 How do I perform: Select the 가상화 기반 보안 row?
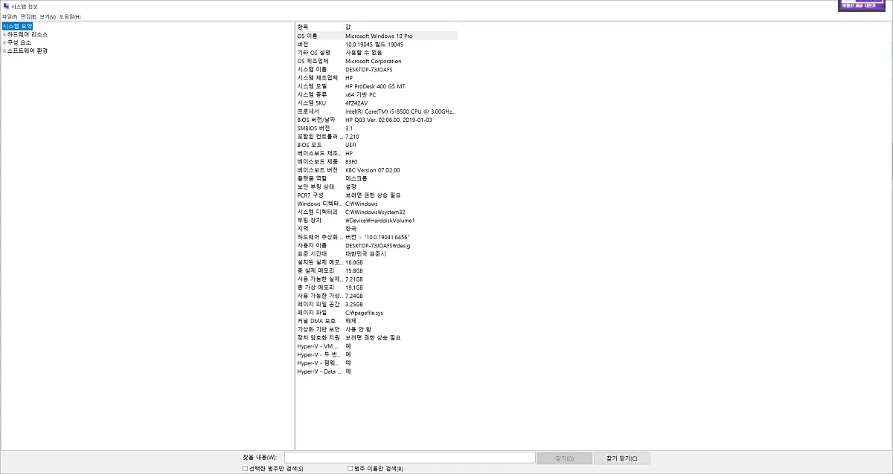(377, 329)
